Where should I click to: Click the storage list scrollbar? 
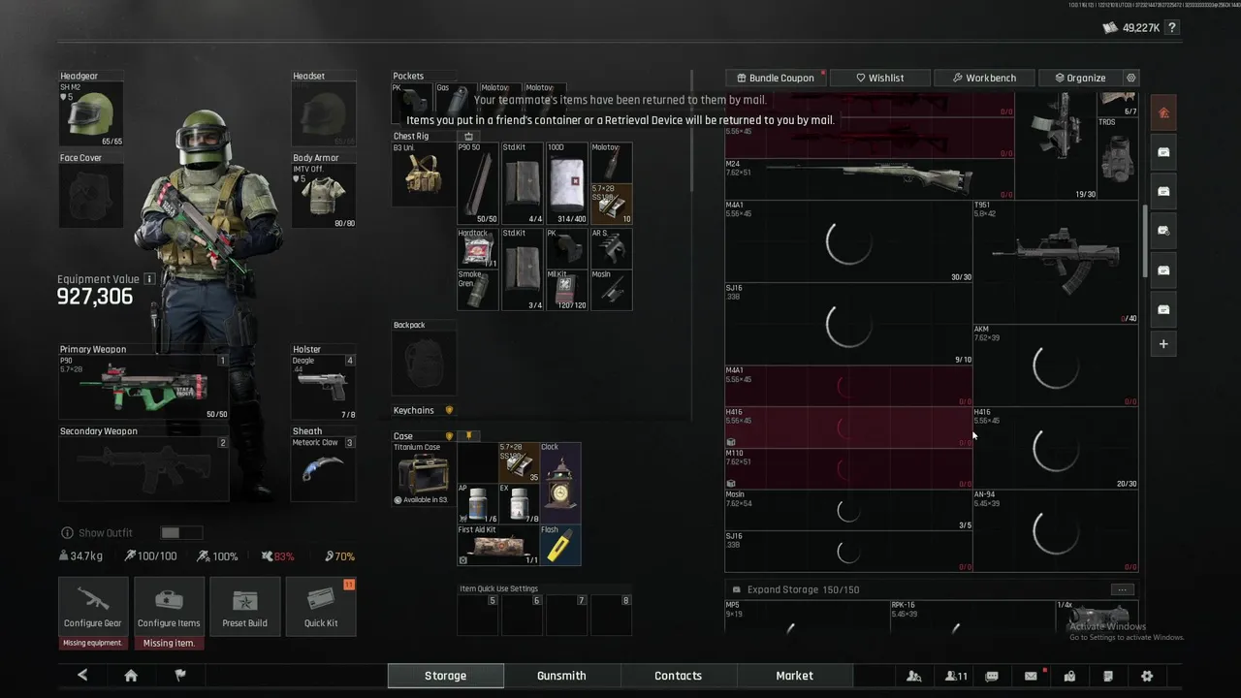(x=1145, y=240)
